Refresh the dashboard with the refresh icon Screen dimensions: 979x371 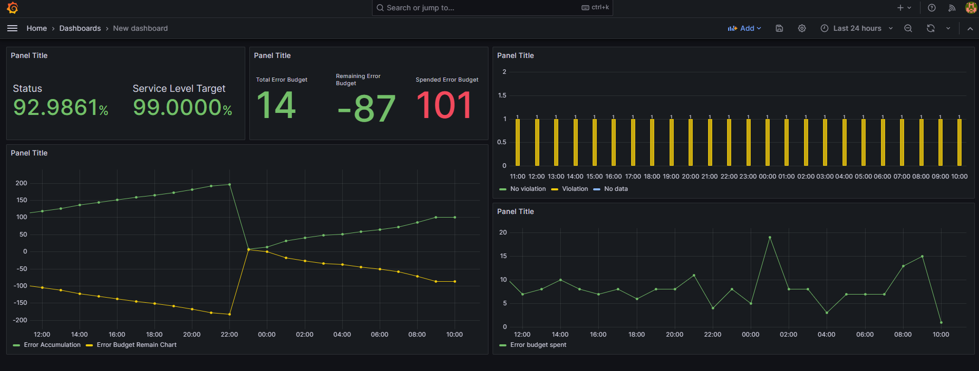point(931,28)
